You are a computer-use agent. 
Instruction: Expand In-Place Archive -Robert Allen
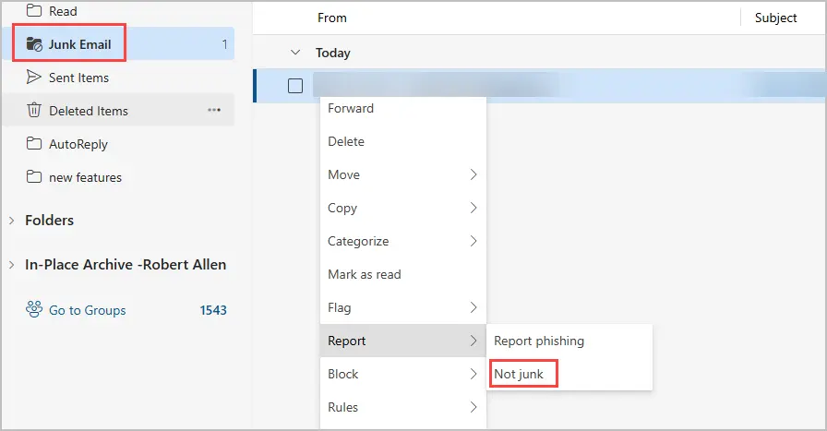click(11, 265)
